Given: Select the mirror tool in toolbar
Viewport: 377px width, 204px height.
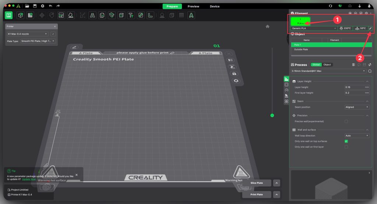Looking at the screenshot, I should [x=92, y=15].
